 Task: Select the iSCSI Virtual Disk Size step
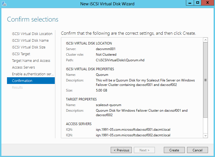(29, 47)
